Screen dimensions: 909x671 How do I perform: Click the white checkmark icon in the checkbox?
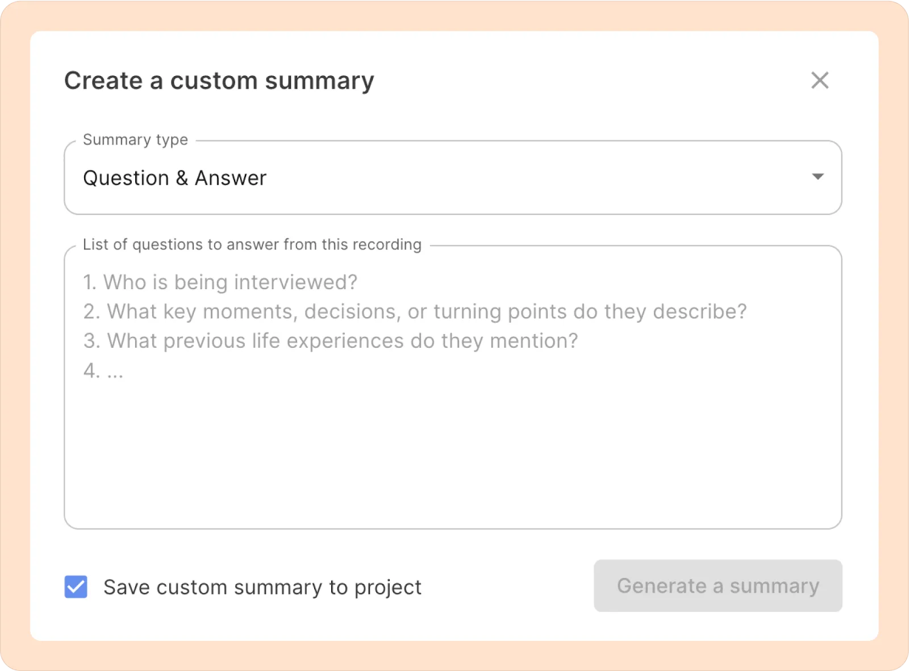76,587
